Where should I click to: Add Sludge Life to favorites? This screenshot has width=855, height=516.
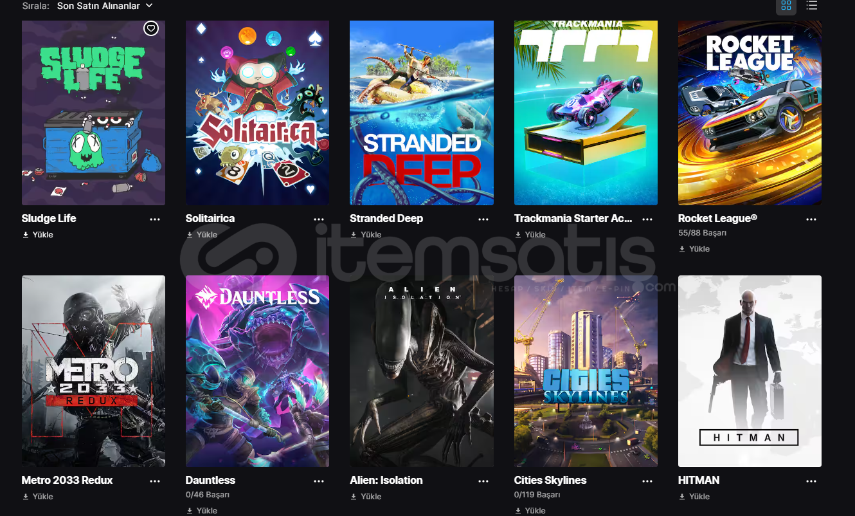pyautogui.click(x=150, y=28)
